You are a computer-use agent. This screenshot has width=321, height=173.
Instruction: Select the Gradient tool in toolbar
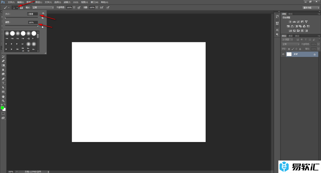pos(3,65)
